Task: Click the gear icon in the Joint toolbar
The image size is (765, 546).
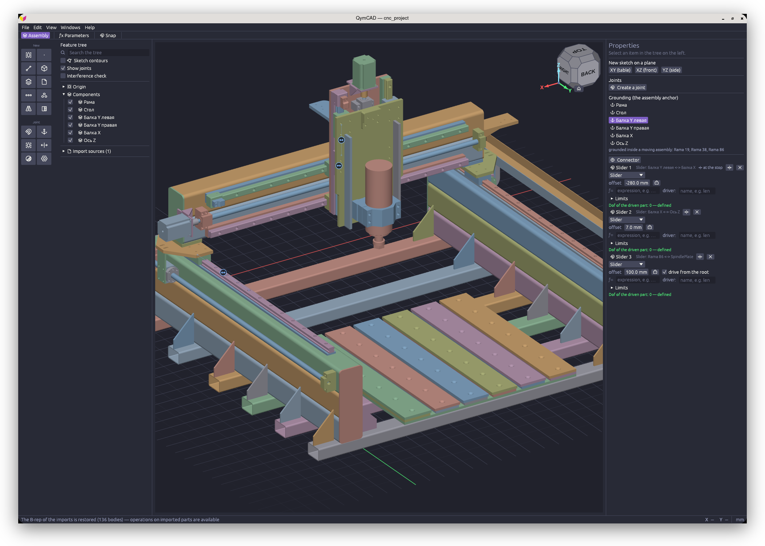Action: [x=44, y=159]
